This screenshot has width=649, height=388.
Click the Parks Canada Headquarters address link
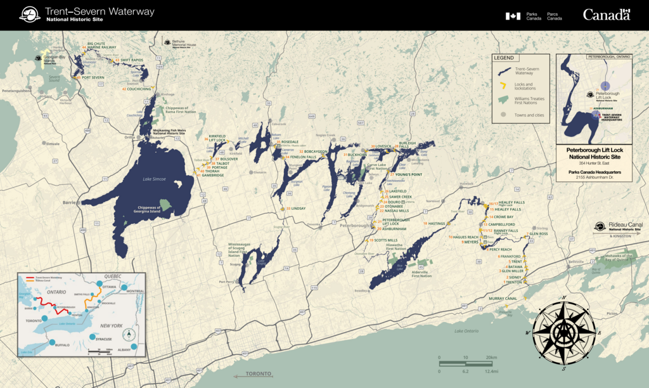click(x=594, y=172)
